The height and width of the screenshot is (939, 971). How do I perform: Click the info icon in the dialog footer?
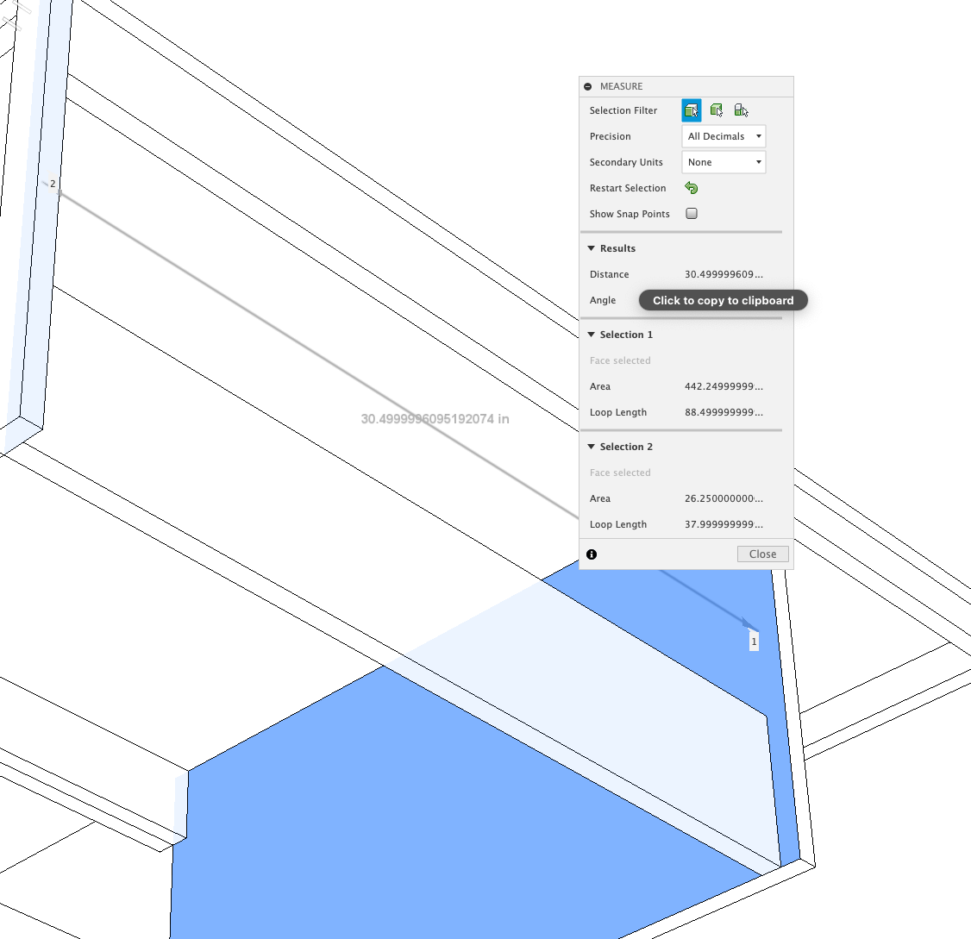tap(591, 554)
